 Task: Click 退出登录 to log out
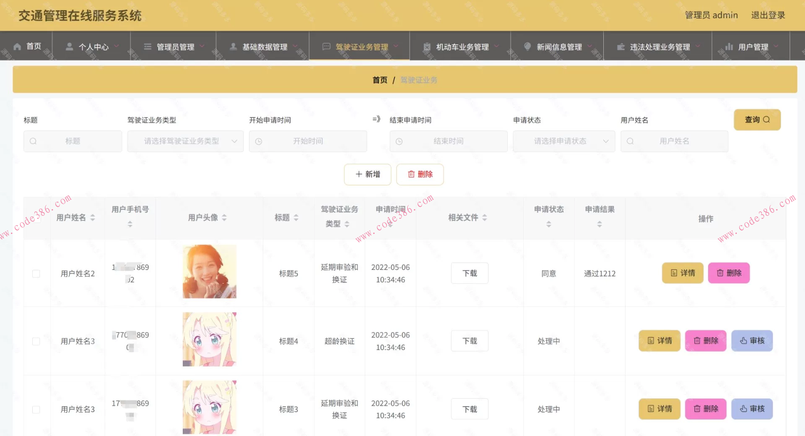pyautogui.click(x=768, y=15)
